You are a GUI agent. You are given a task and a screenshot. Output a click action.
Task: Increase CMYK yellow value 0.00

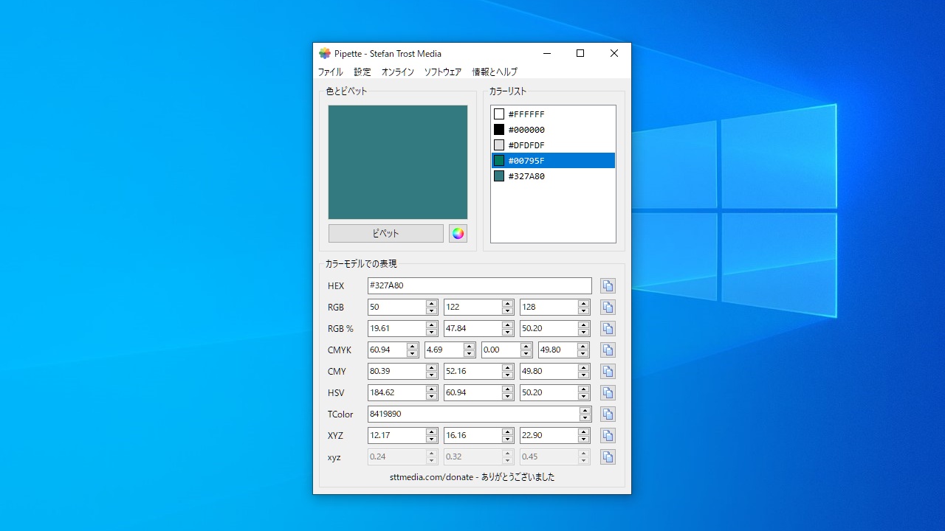click(x=526, y=347)
